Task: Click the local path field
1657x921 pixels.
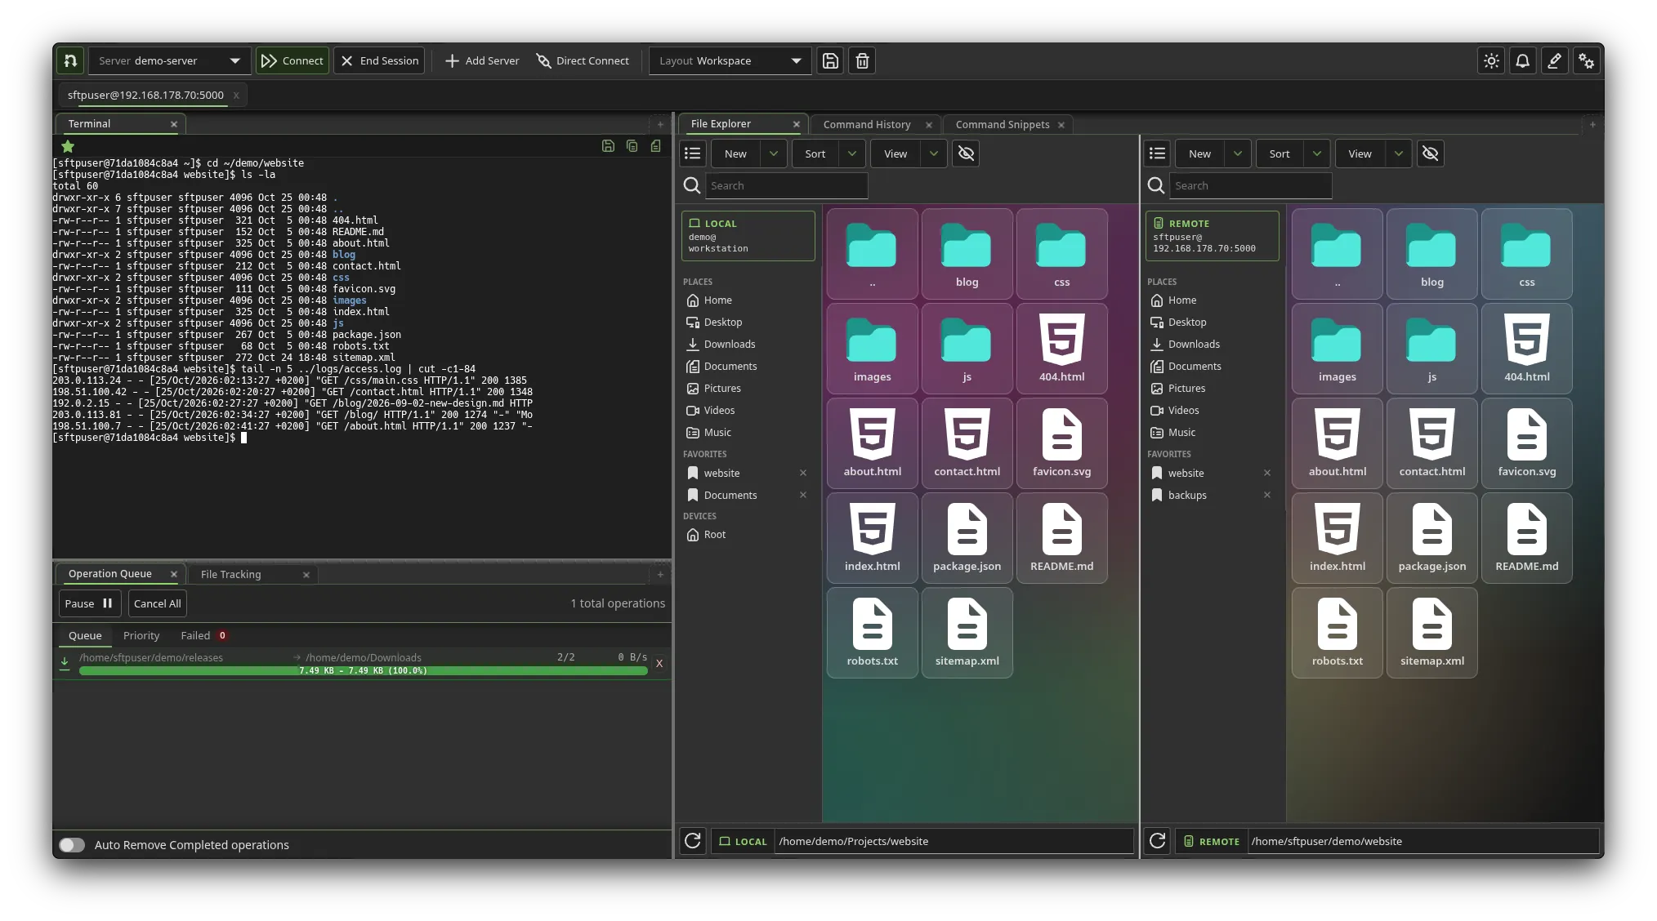Action: [954, 841]
